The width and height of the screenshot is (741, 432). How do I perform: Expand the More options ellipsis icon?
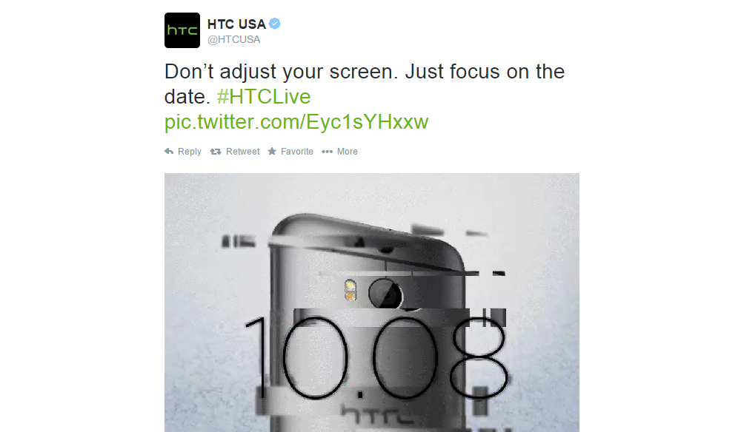[327, 152]
